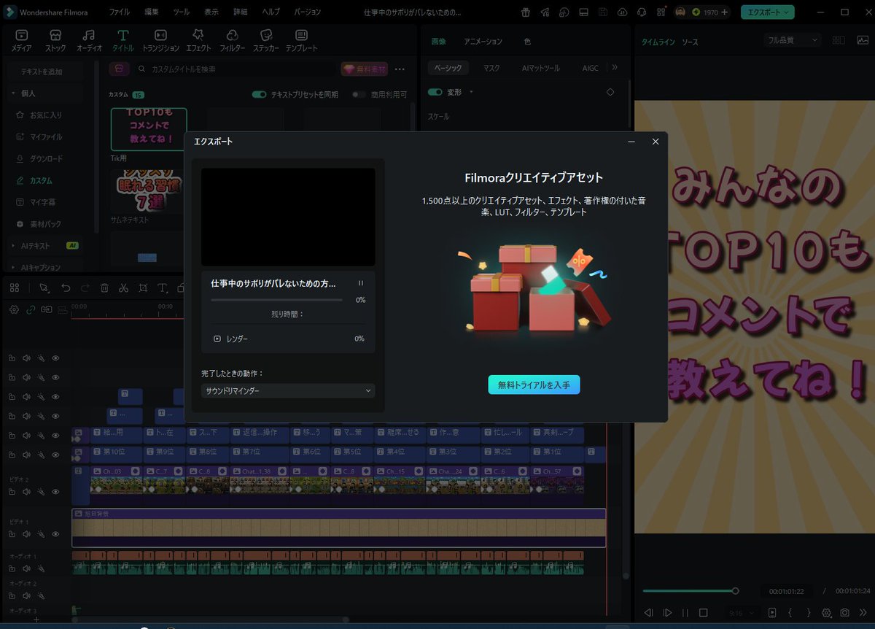Hide the ビデオ 1 track with eye icon

(x=55, y=534)
